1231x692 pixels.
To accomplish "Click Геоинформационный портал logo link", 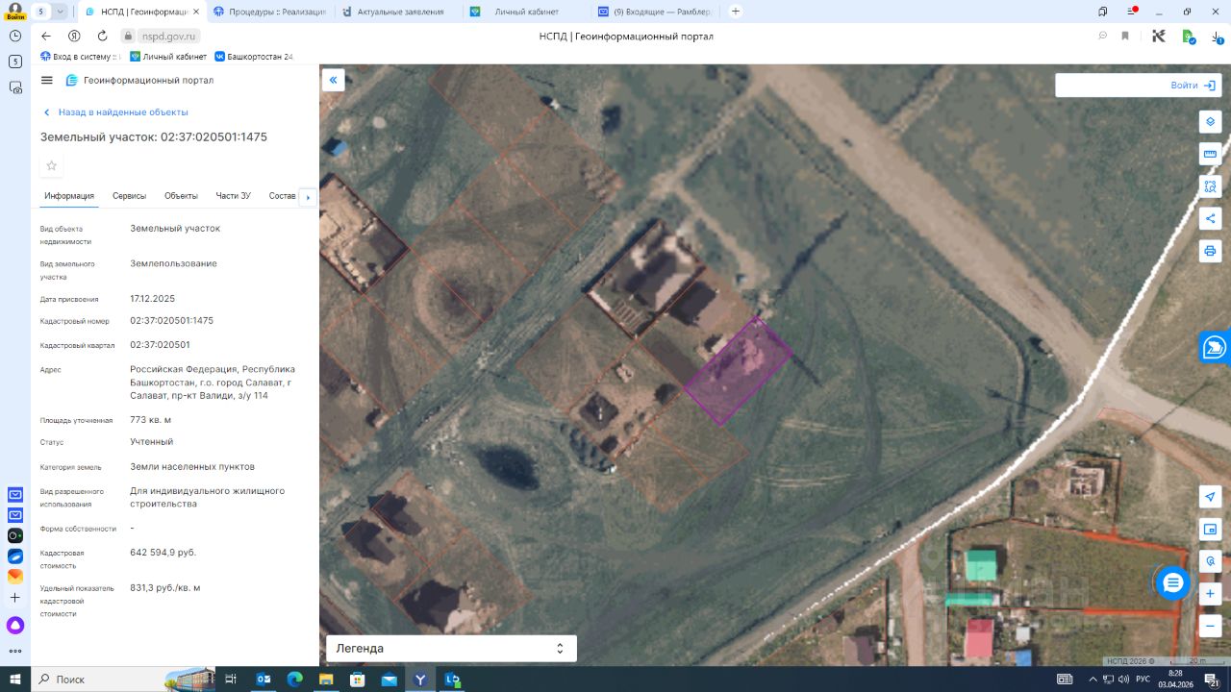I will click(x=139, y=81).
